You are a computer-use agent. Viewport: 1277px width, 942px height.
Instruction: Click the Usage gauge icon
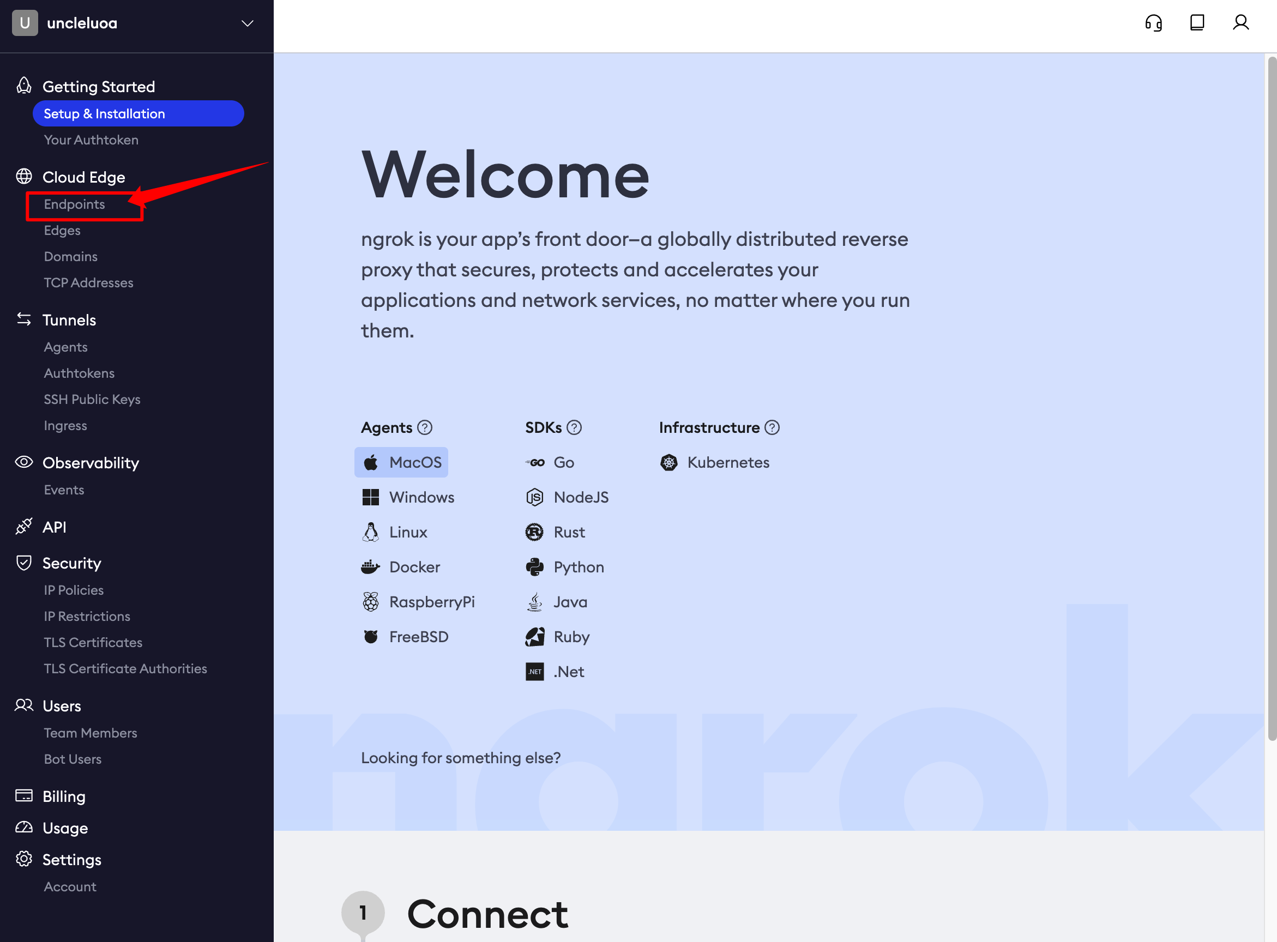point(24,828)
